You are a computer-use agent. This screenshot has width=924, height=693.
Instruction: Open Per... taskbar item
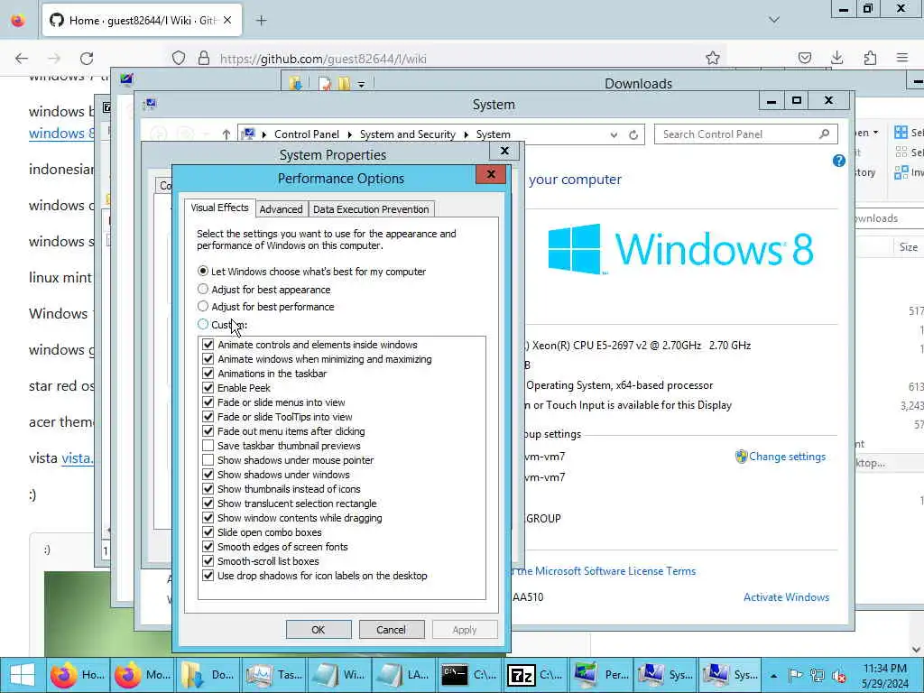click(x=601, y=675)
